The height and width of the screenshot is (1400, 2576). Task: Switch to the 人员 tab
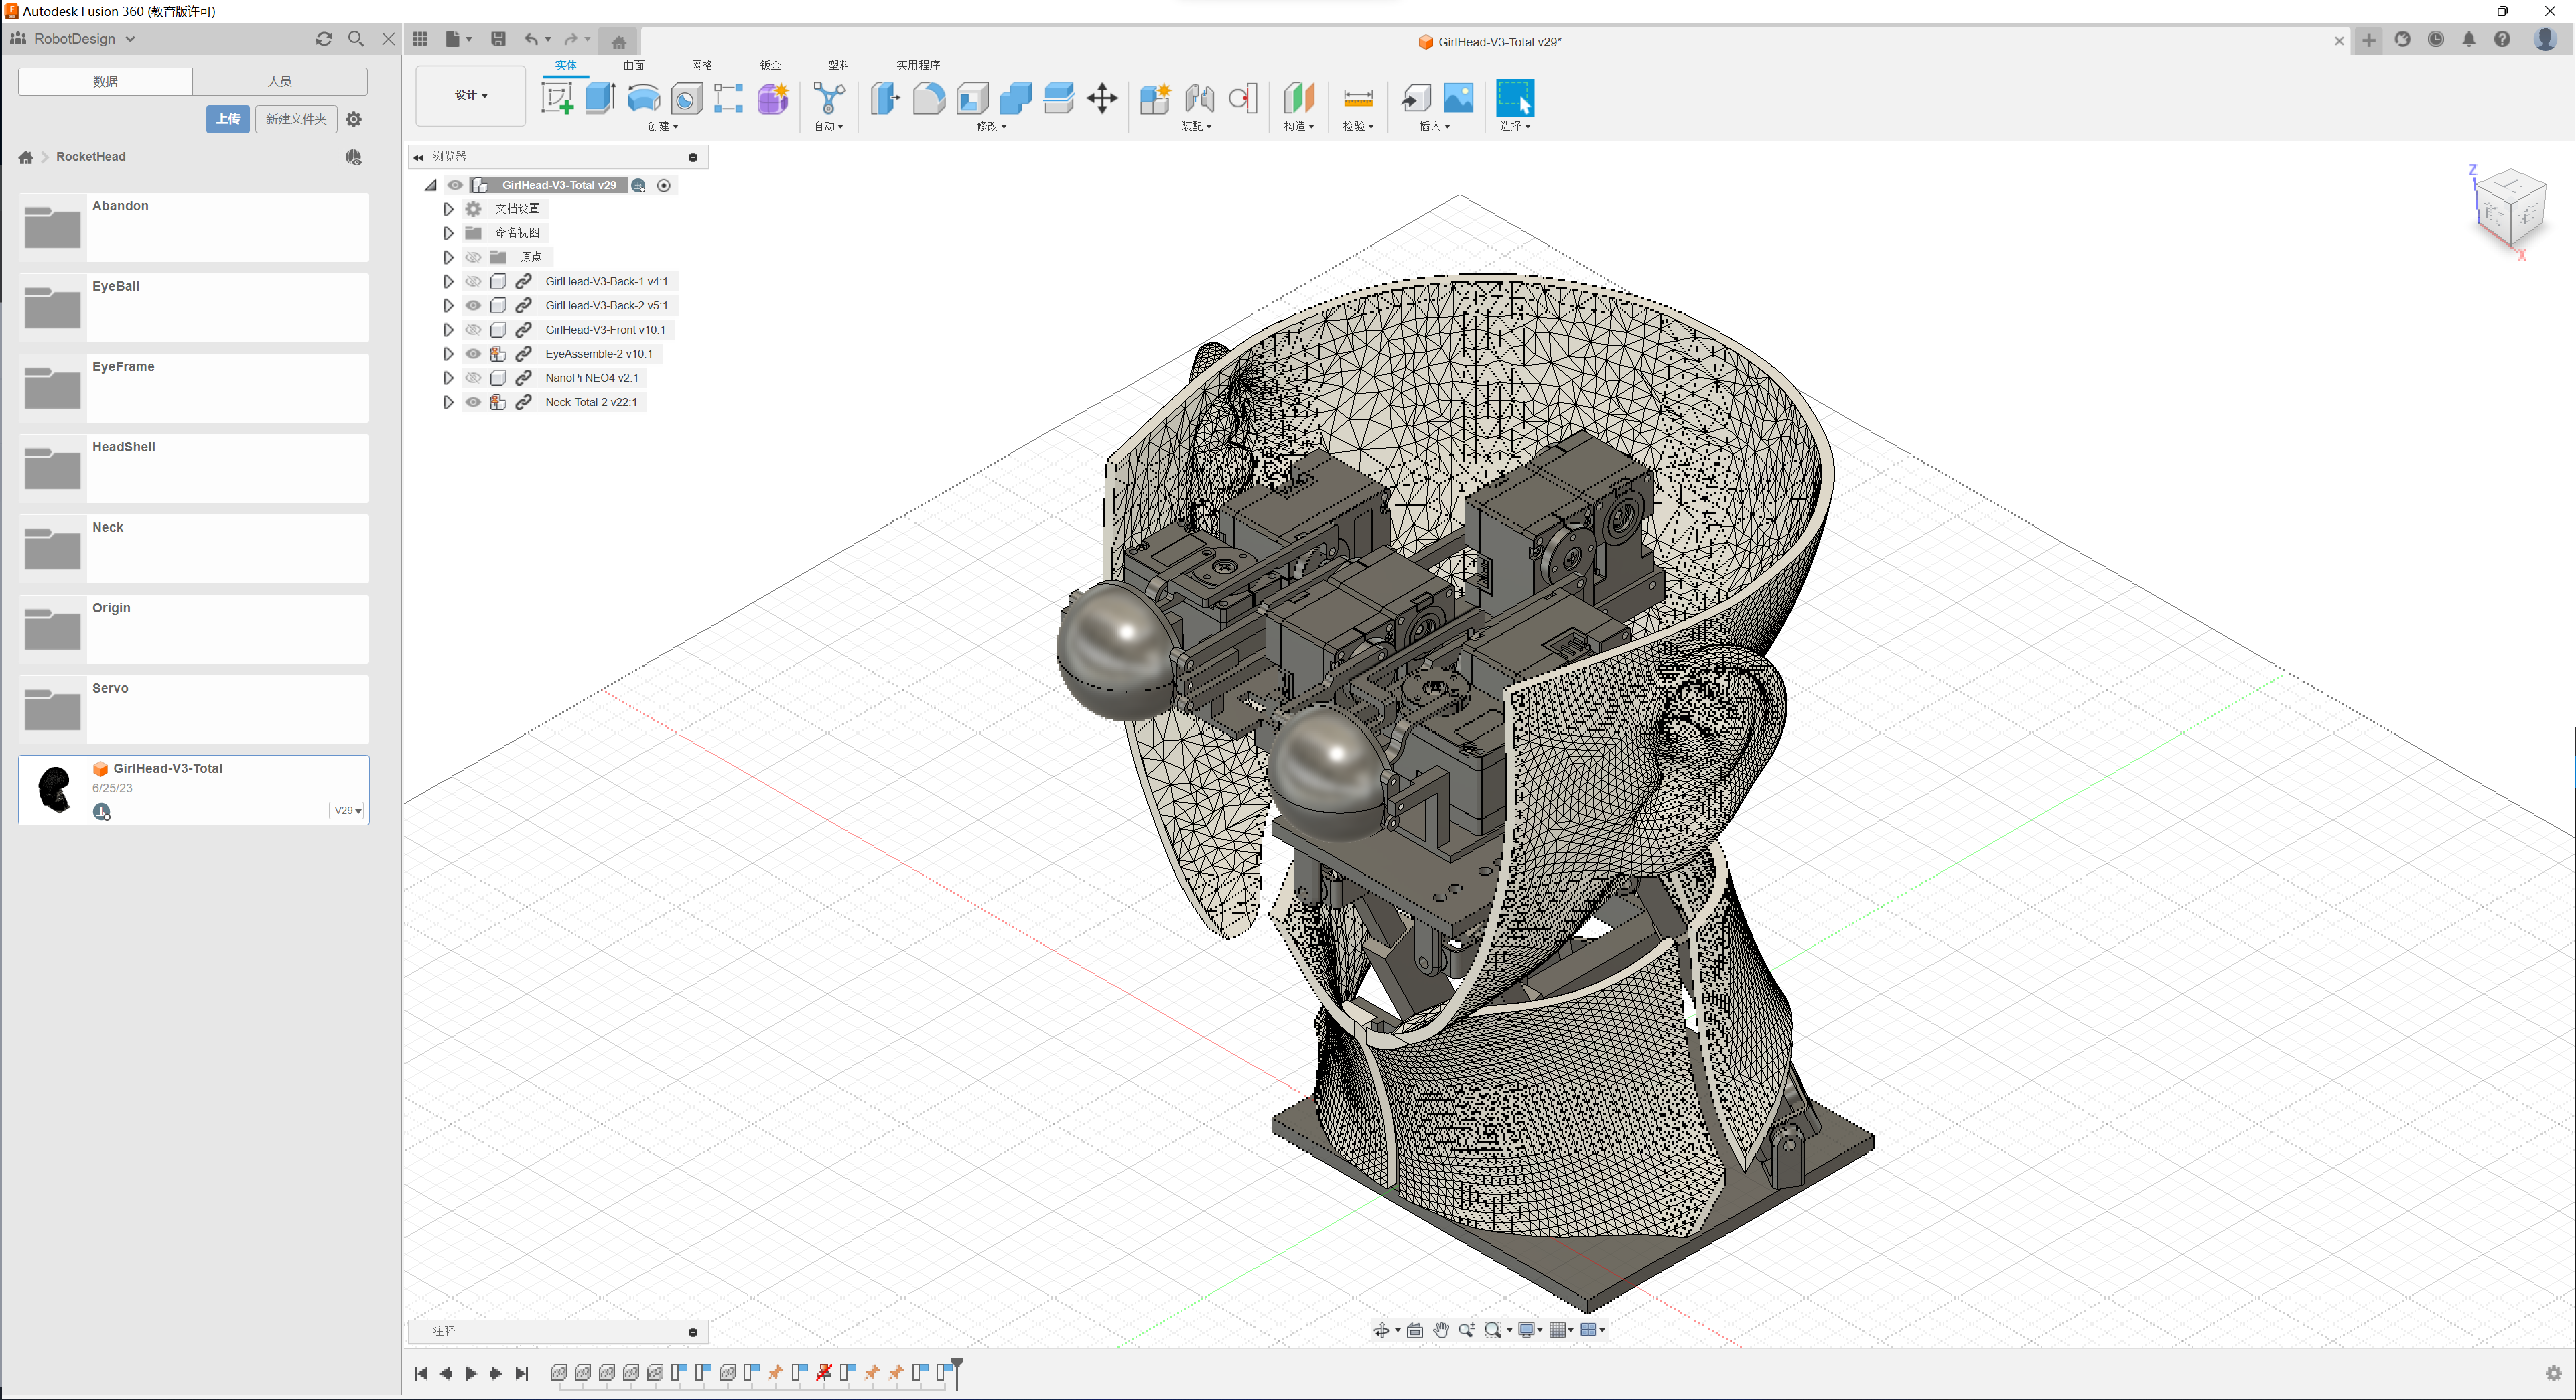coord(280,81)
